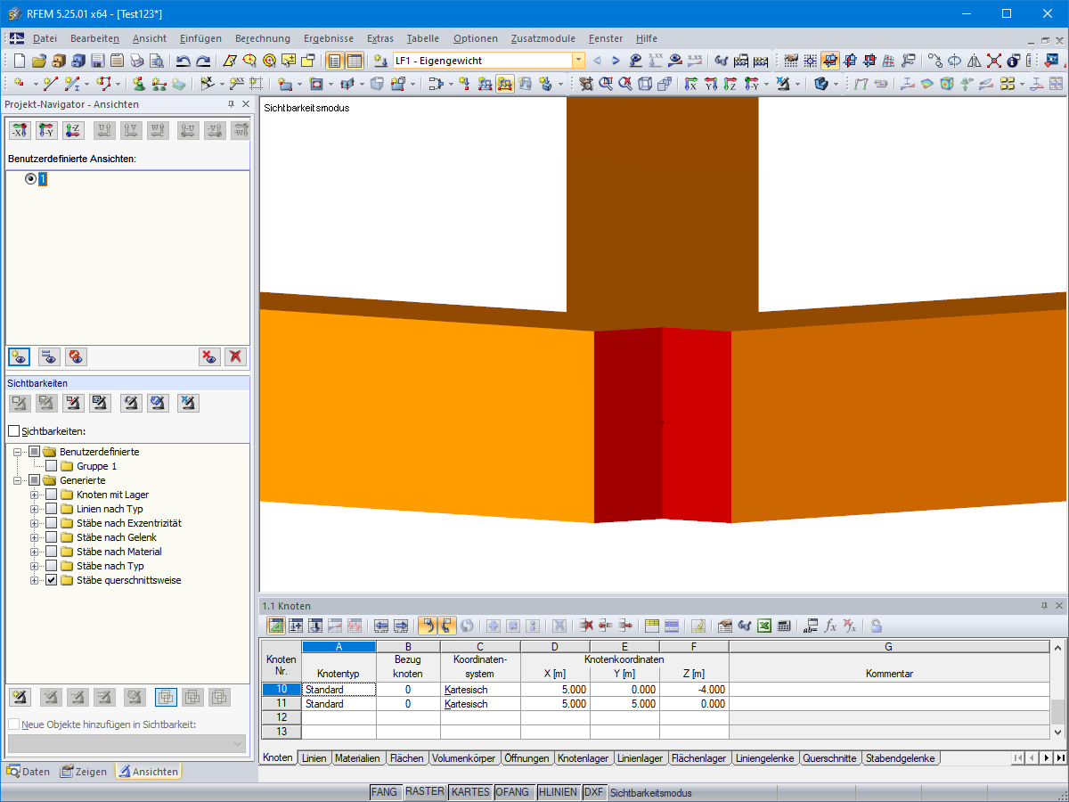Click the Print icon in toolbar
Screen dimensions: 1069x802
point(137,61)
